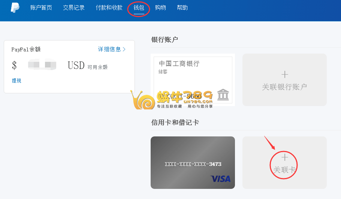This screenshot has height=199, width=341.
Task: Open the 中国工商银行 bank account card
Action: click(x=193, y=80)
